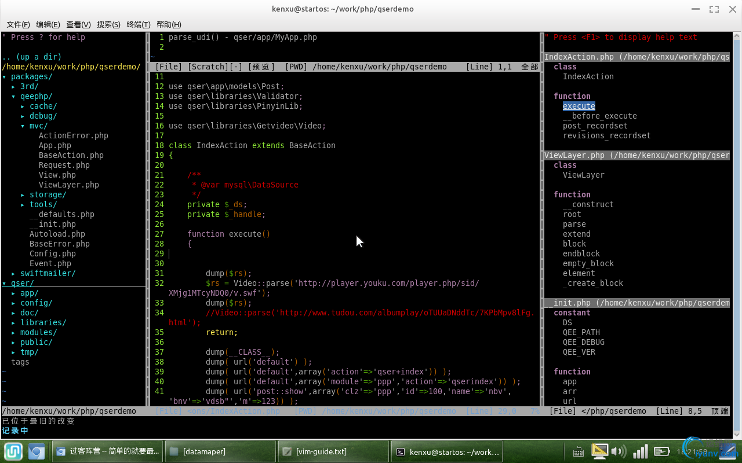Select App.php in file tree

click(55, 145)
